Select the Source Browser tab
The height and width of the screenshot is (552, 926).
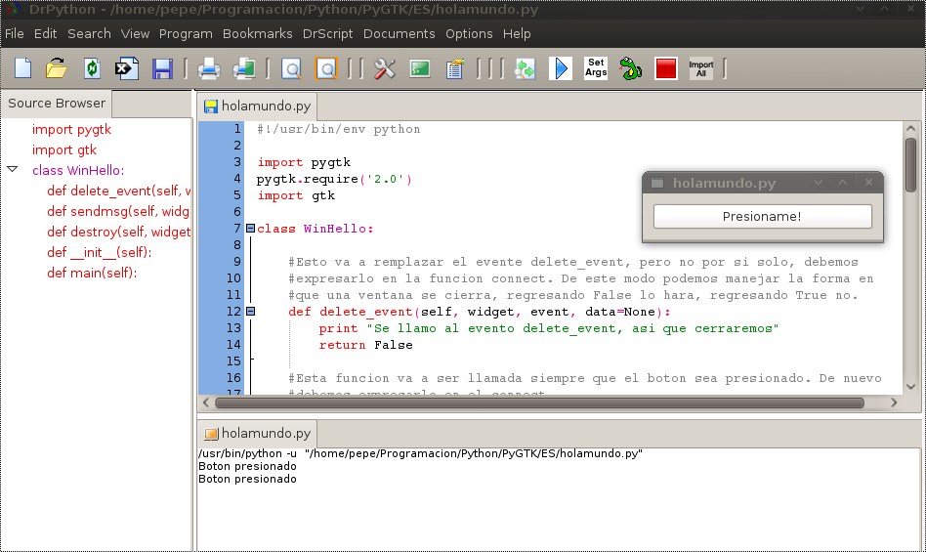tap(57, 104)
